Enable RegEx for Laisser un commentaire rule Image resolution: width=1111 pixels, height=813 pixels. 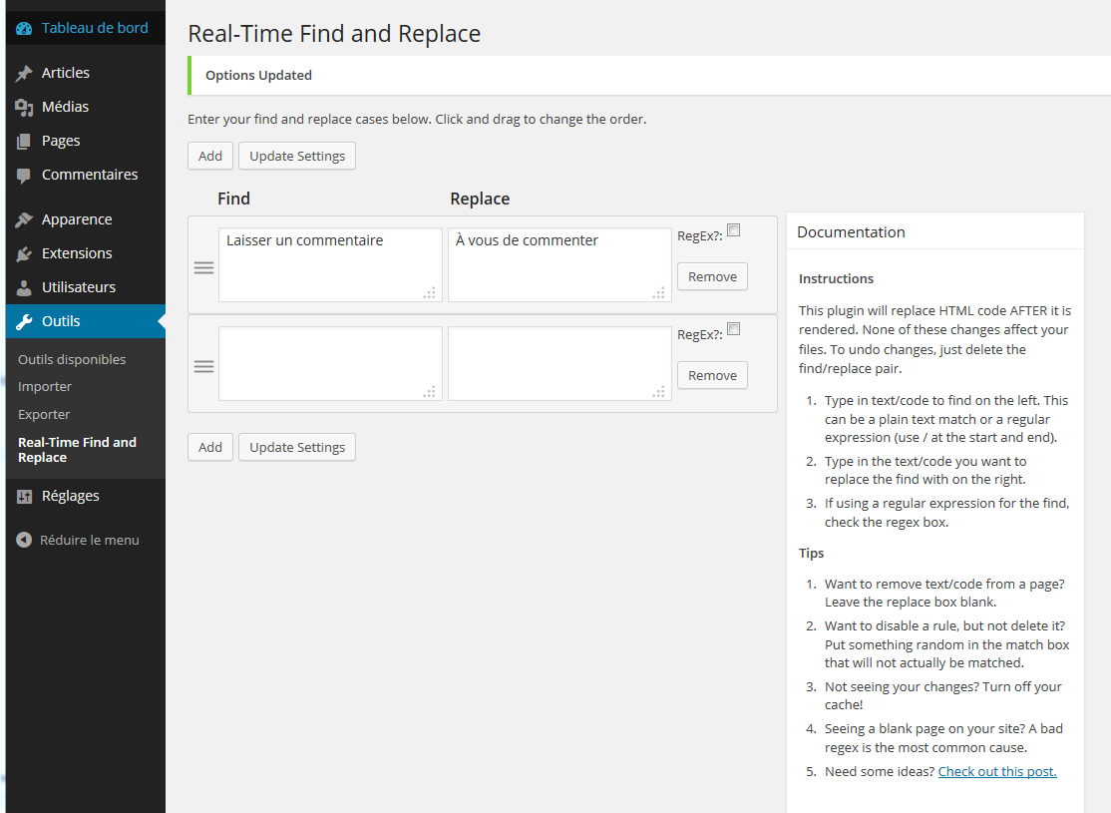(x=734, y=230)
